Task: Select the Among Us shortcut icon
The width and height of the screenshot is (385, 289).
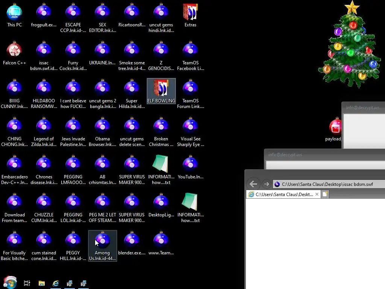Action: [x=102, y=246]
